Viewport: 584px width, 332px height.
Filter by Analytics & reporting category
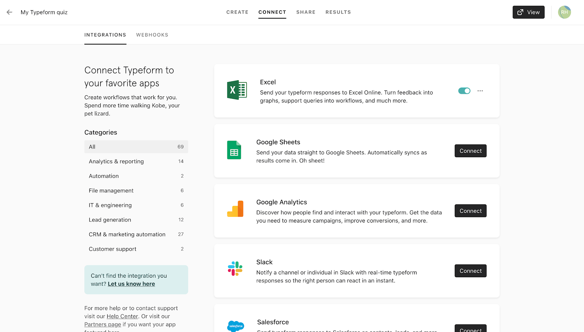(x=136, y=161)
